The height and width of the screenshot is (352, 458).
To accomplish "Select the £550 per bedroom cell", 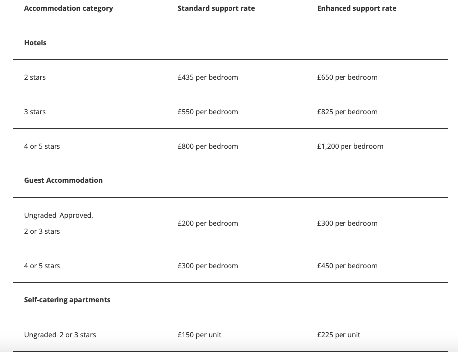I will tap(208, 112).
